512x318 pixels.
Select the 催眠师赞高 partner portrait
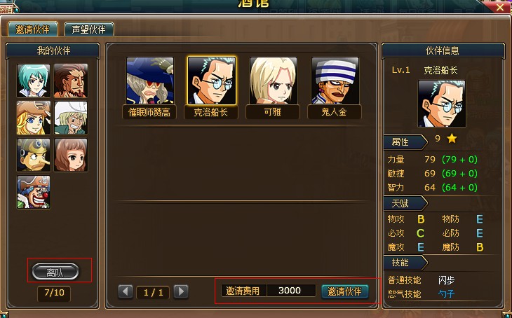150,81
